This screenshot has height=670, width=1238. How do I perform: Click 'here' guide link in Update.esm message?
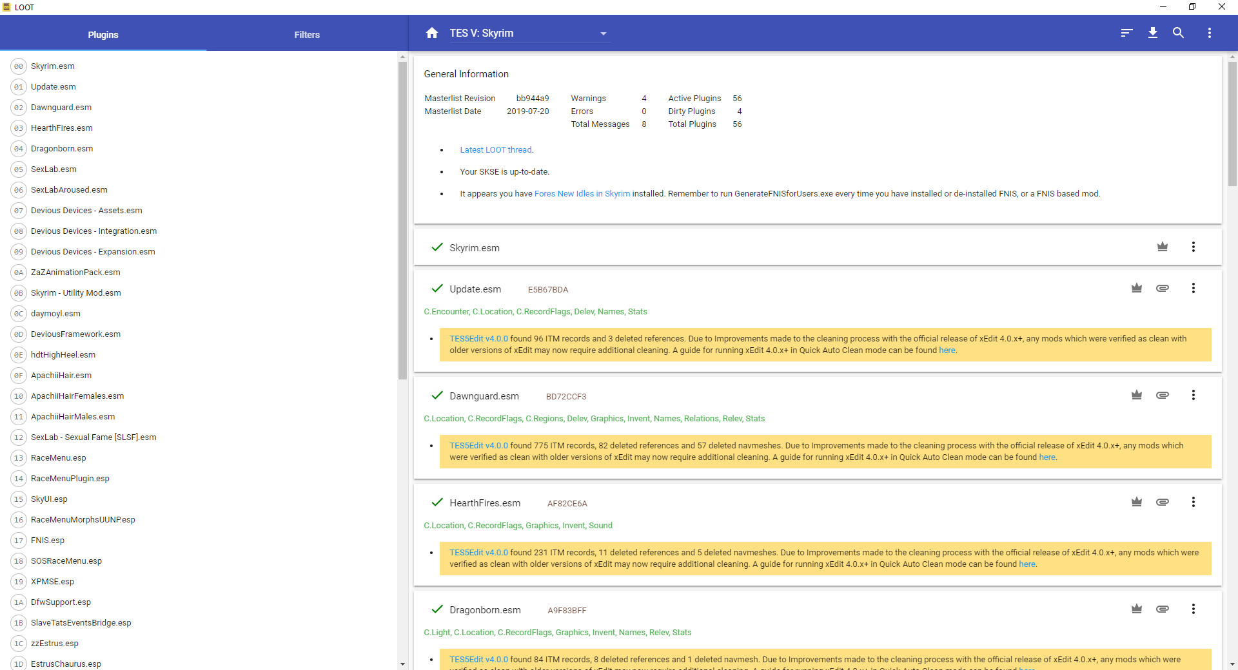click(x=947, y=350)
